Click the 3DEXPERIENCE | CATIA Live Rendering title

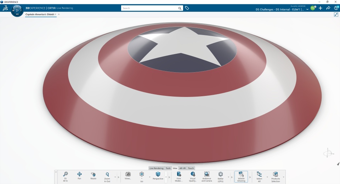pyautogui.click(x=49, y=8)
